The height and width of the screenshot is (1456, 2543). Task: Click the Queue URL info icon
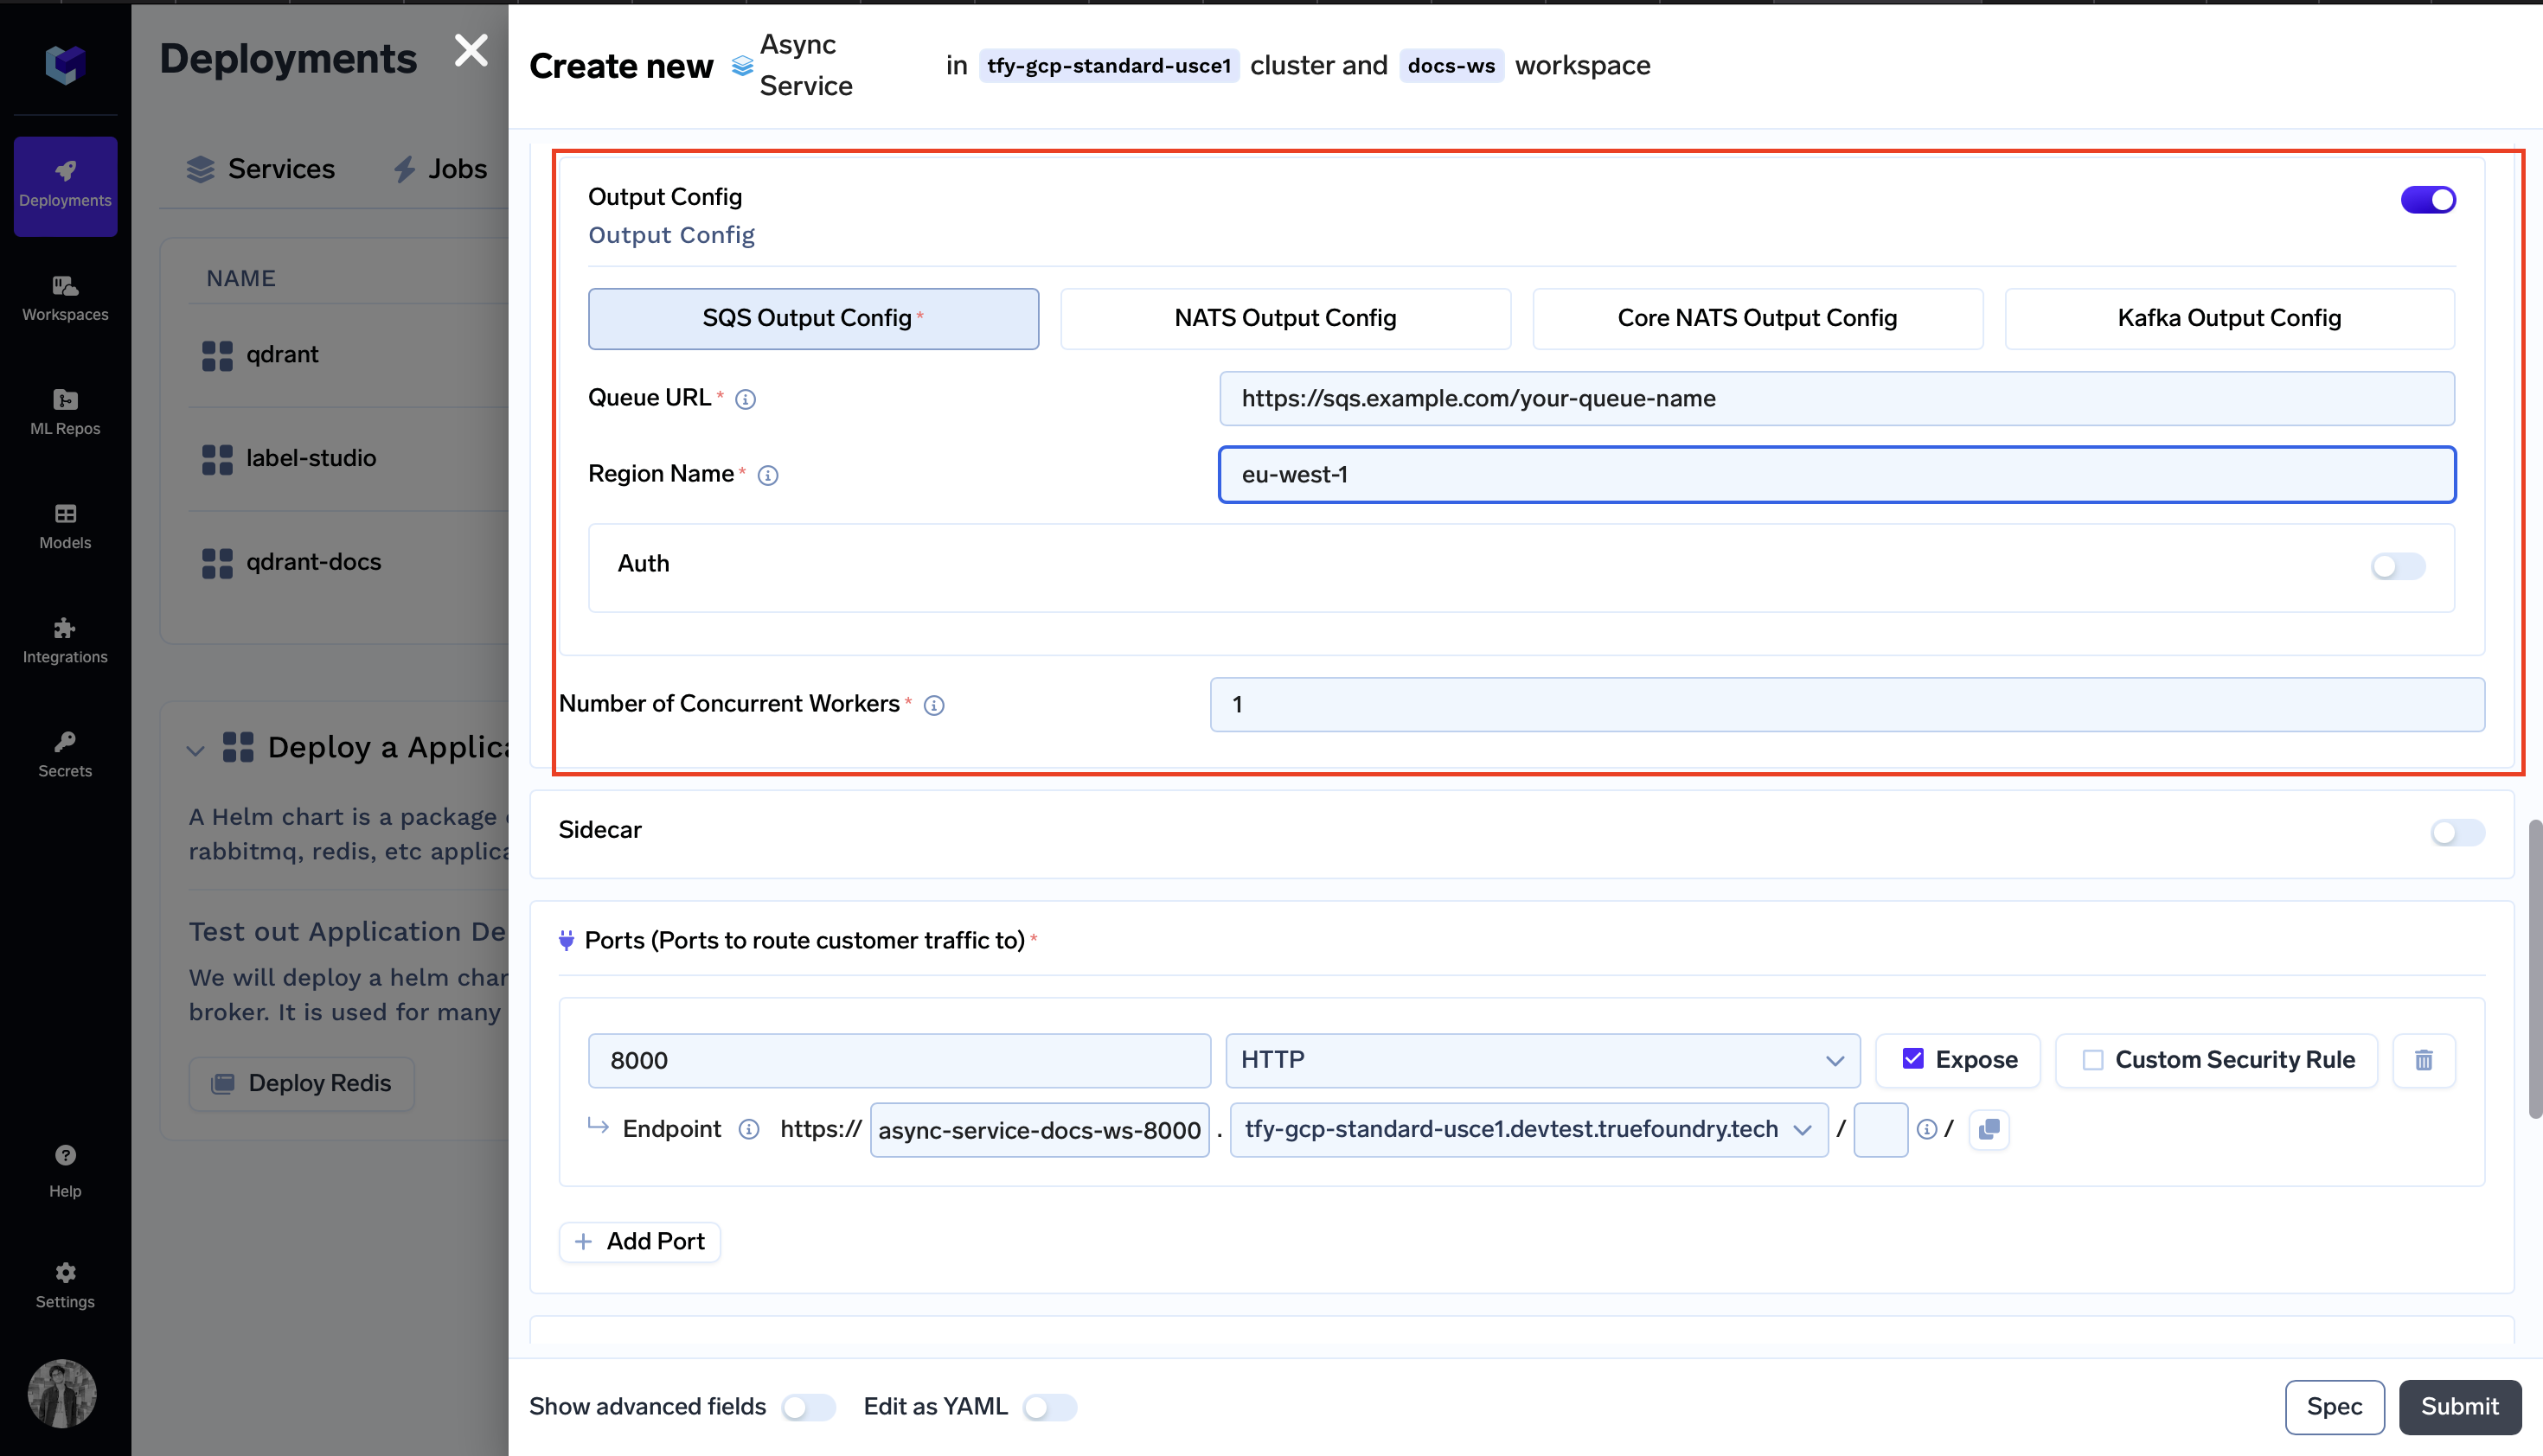746,399
